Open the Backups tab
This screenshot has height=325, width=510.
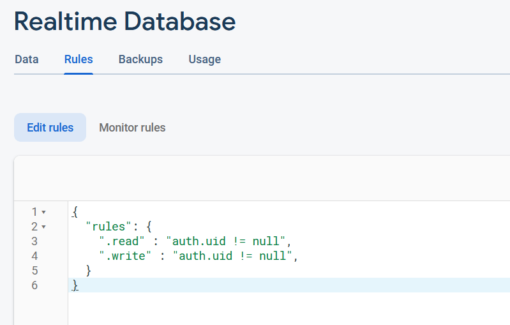point(140,59)
